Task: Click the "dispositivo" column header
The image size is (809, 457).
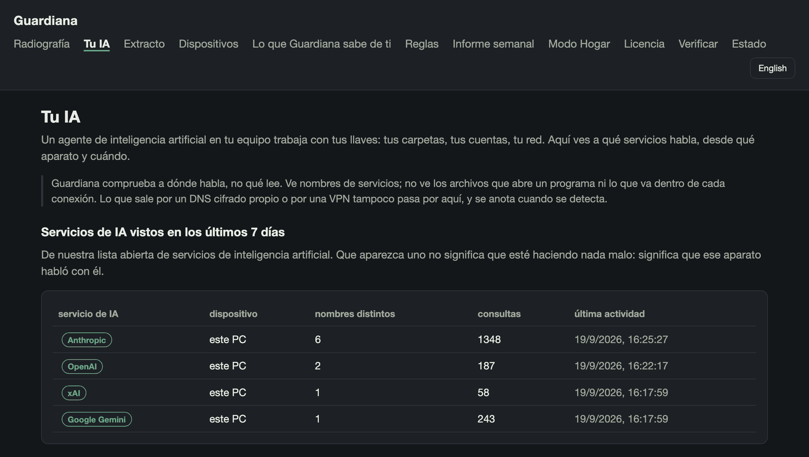Action: (x=233, y=314)
